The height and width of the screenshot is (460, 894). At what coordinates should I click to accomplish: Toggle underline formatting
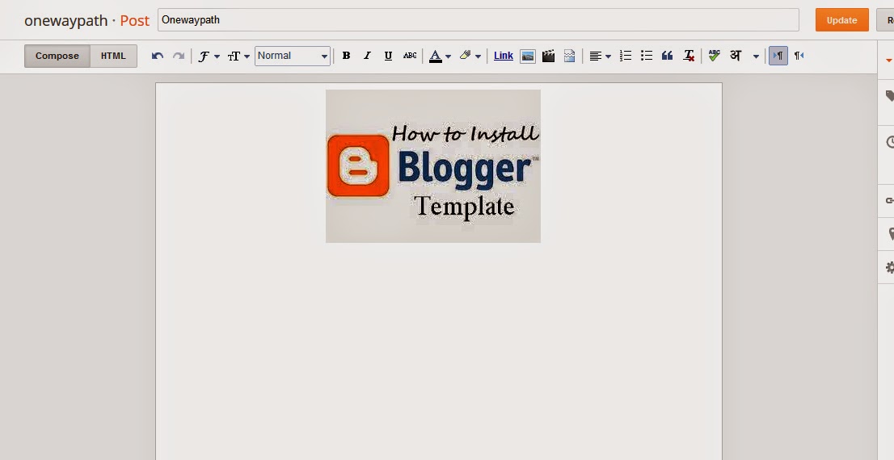(388, 56)
